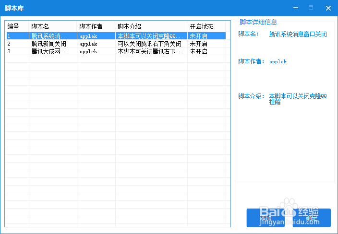The height and width of the screenshot is (234, 338).
Task: Click the 脚本作者: label in details
Action: (x=251, y=61)
